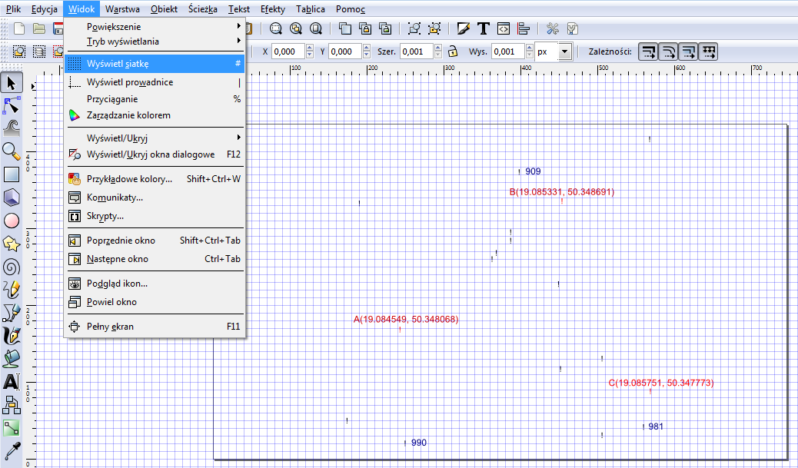Toggle Wyświetl prowadnice guides display

coord(155,82)
